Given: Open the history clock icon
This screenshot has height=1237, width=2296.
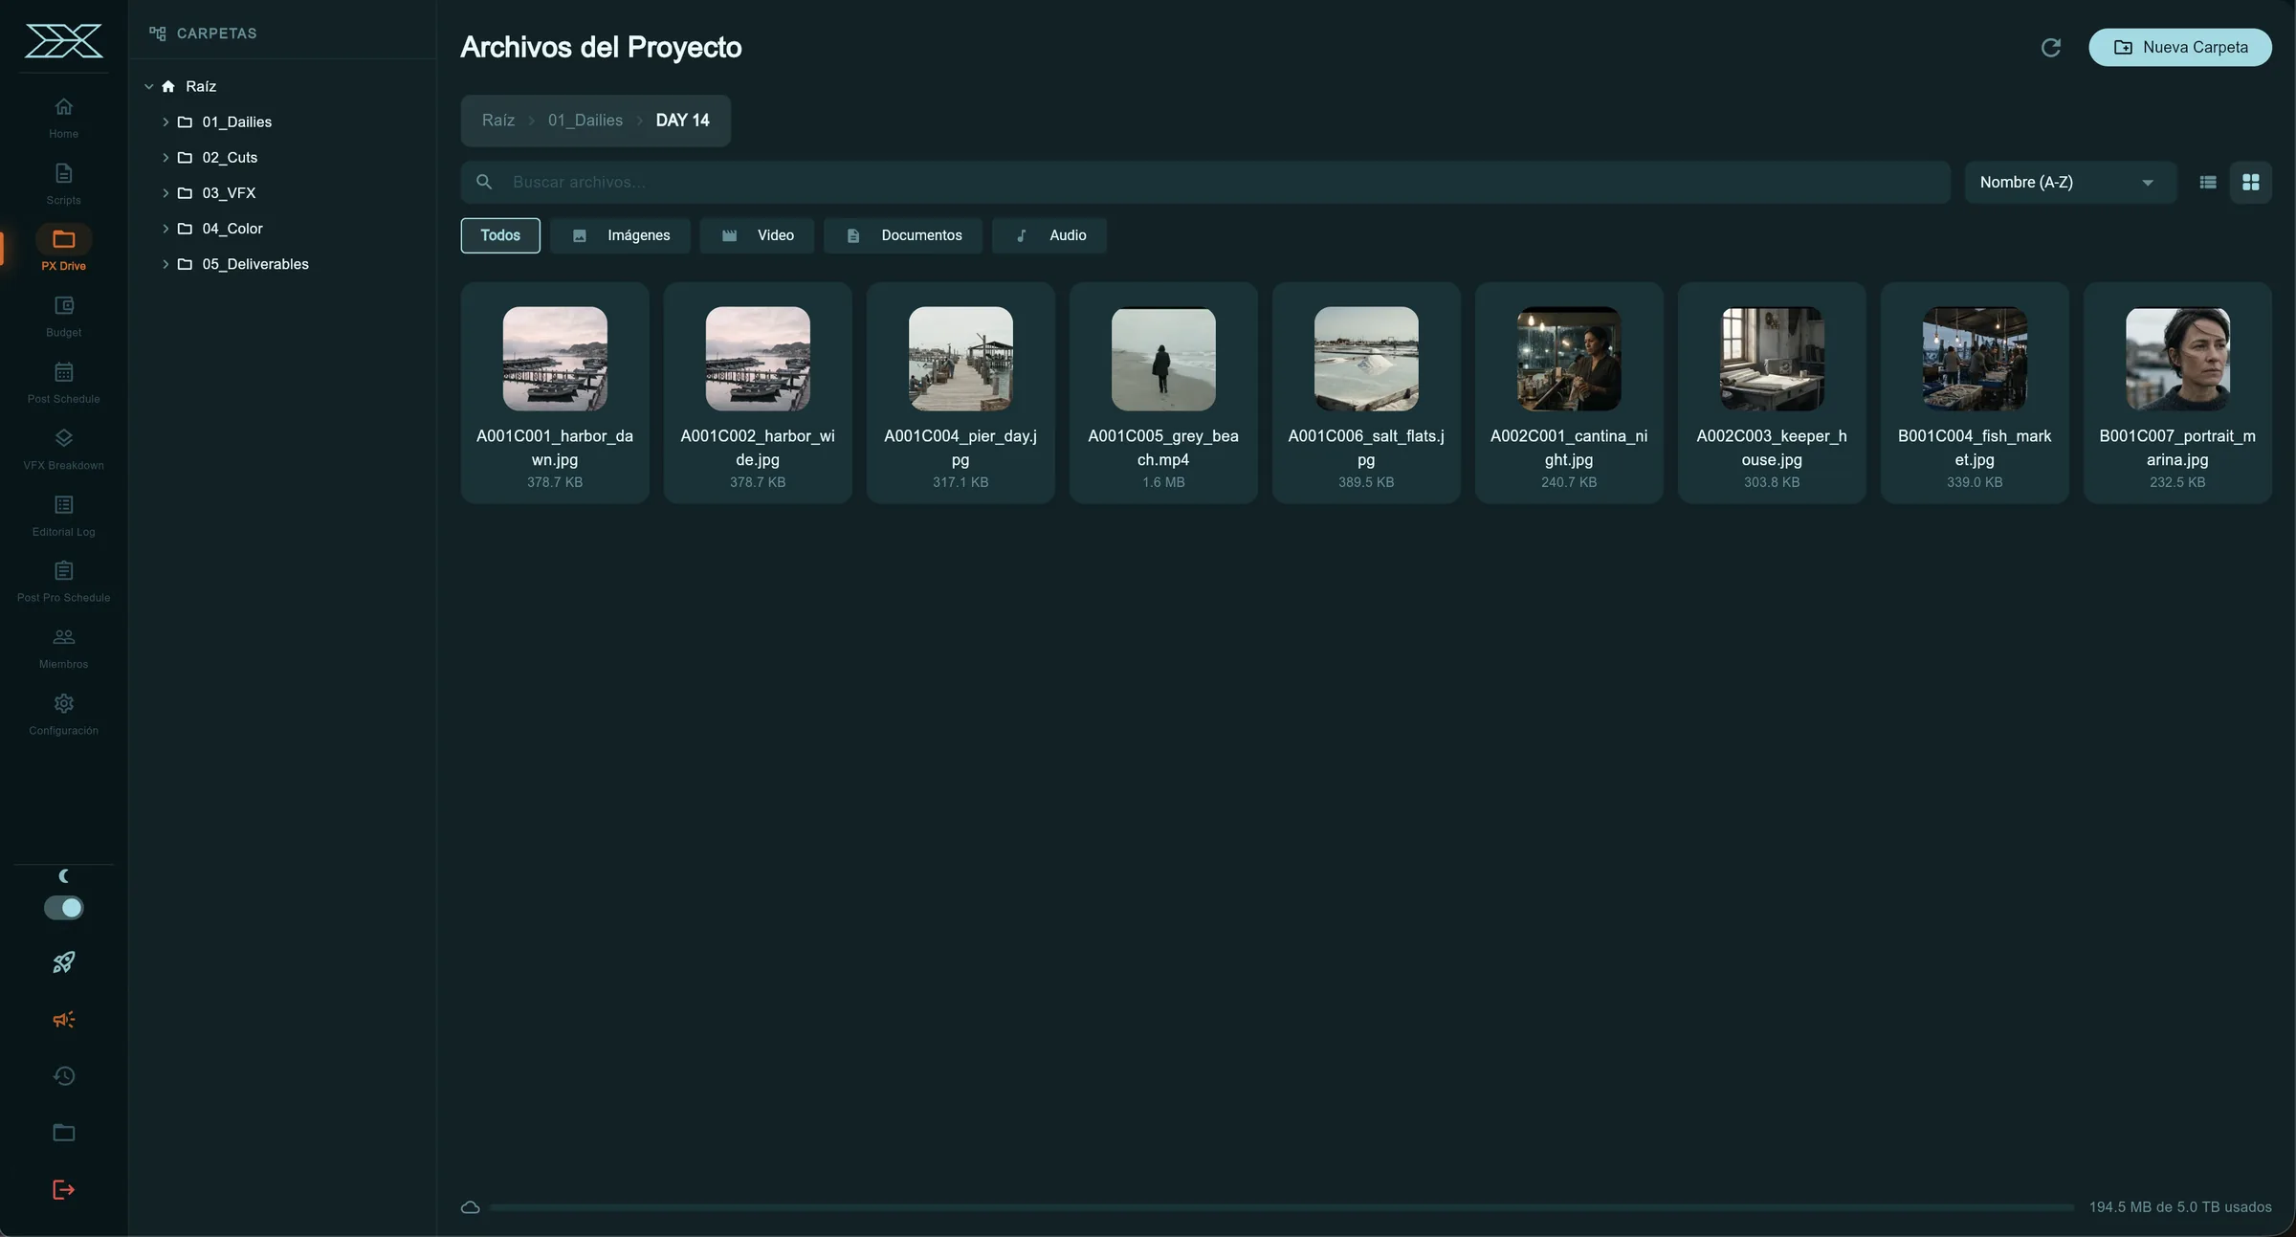Looking at the screenshot, I should pyautogui.click(x=63, y=1076).
